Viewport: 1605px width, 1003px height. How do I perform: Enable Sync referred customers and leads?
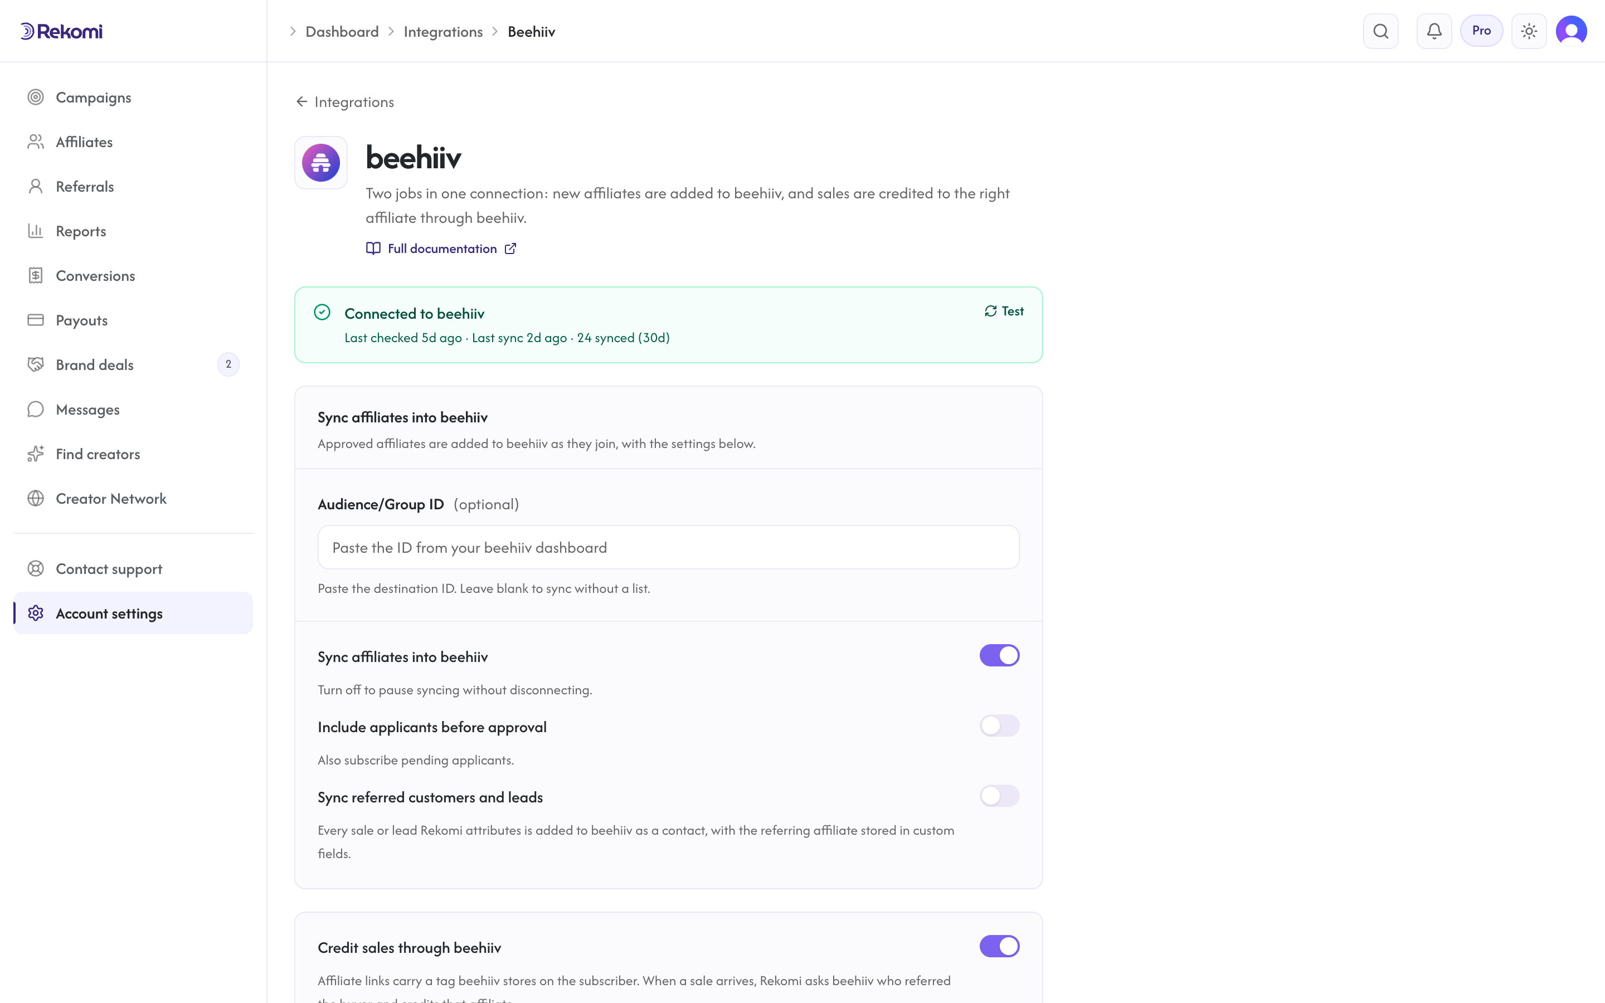coord(999,796)
